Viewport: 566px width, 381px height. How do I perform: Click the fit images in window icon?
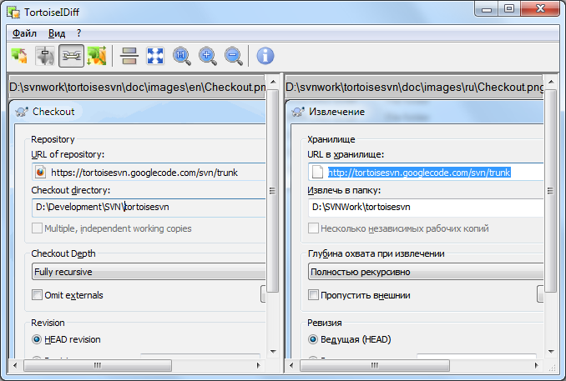[155, 56]
